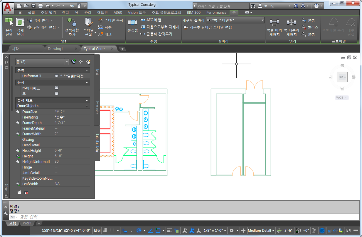Screen dimensions: 362x237
Task: Click the quick select icon in properties palette
Action: pyautogui.click(x=87, y=62)
